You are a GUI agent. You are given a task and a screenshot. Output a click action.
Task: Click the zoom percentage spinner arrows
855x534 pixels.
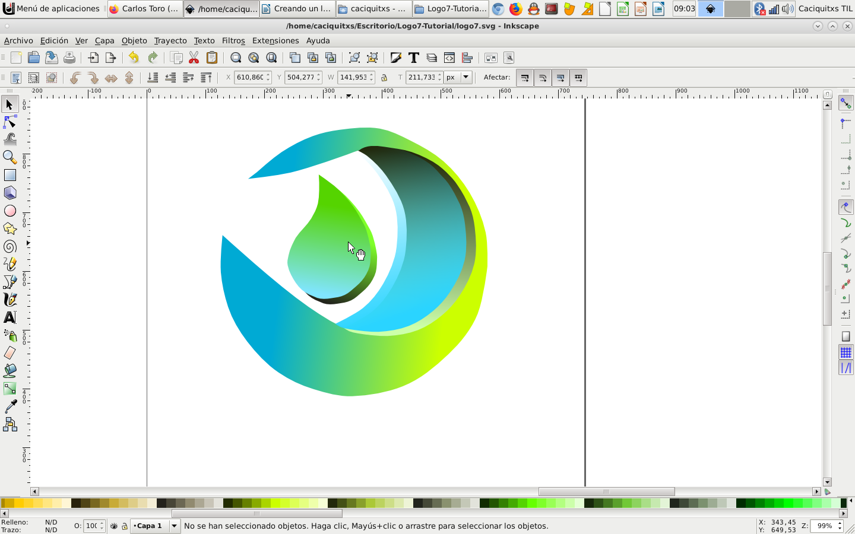(x=840, y=526)
